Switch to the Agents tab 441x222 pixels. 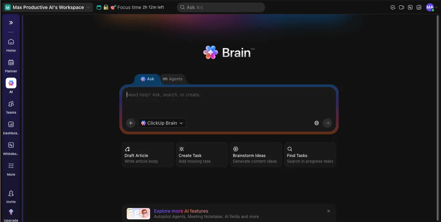pos(173,79)
